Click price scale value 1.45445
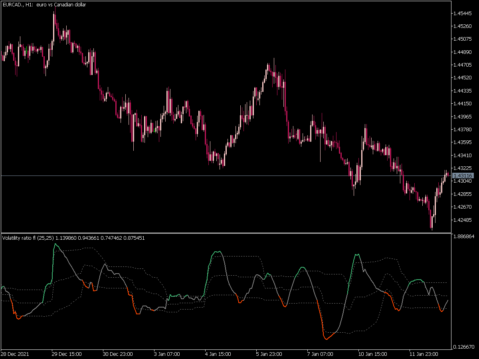The height and width of the screenshot is (359, 479). click(x=463, y=14)
